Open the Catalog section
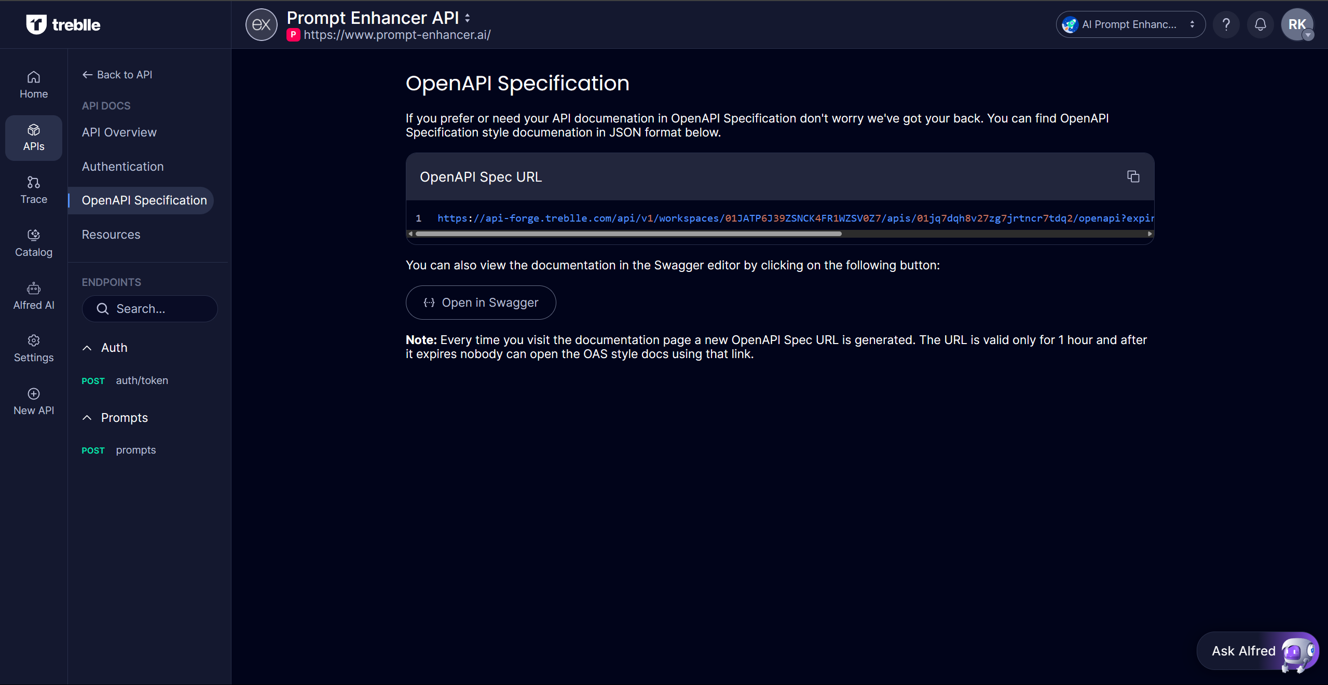The height and width of the screenshot is (685, 1328). pos(34,243)
